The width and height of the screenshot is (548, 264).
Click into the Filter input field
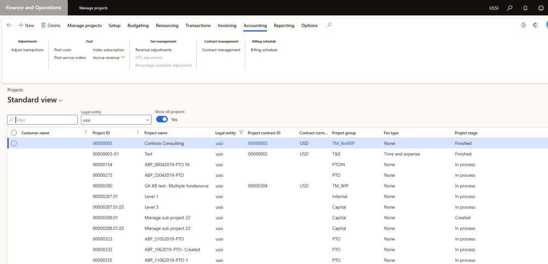(x=45, y=120)
